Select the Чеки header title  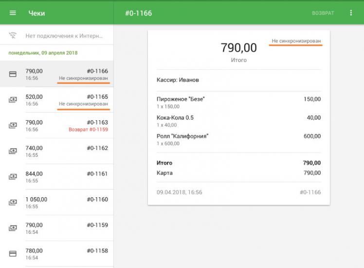36,13
